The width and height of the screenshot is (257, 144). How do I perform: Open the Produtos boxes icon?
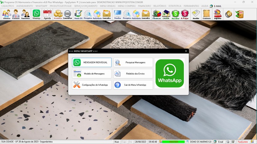coord(58,14)
